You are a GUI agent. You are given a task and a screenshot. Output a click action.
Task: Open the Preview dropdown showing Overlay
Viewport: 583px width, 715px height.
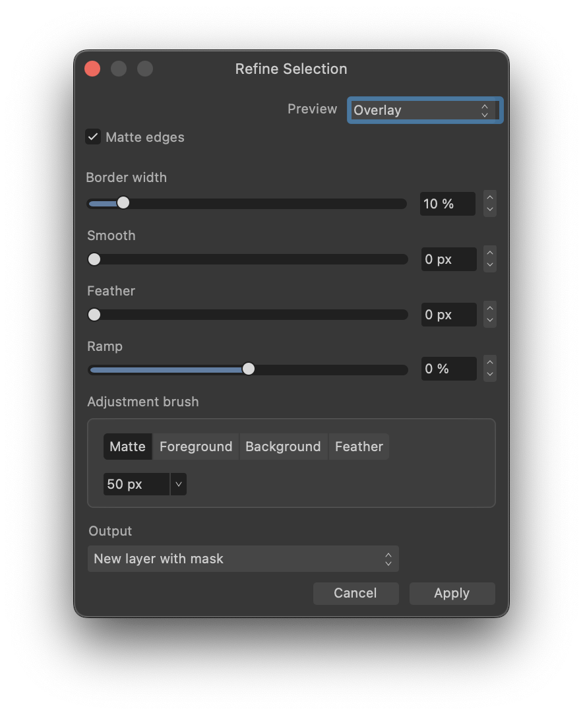click(424, 110)
